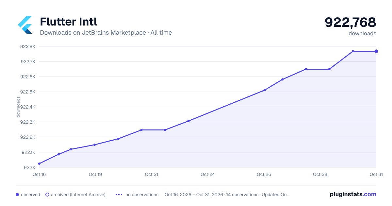Click the 922.4K y-axis label
The width and height of the screenshot is (392, 206).
click(28, 107)
